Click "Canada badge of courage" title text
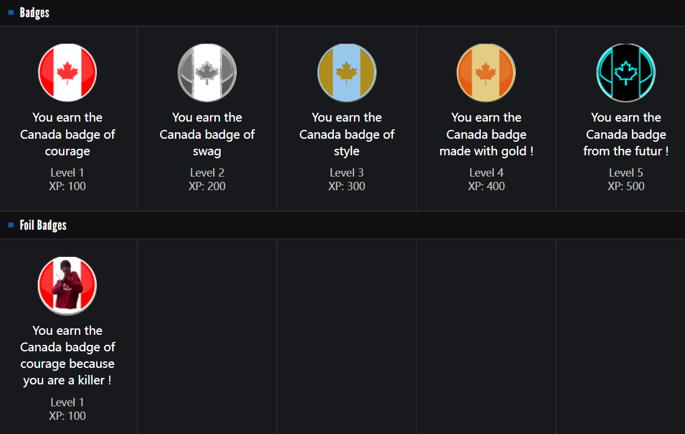 (67, 135)
